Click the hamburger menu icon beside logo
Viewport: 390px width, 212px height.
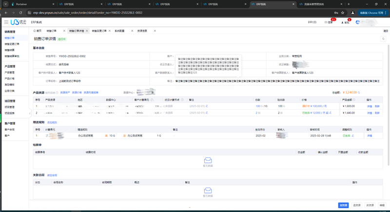click(x=6, y=22)
